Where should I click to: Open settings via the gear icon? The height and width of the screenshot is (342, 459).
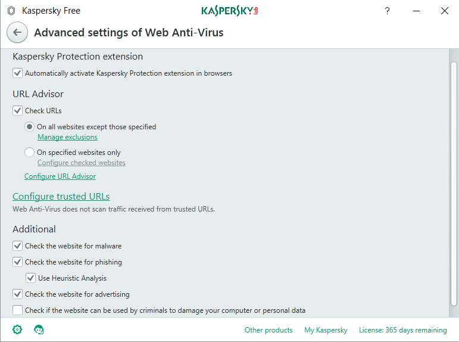pos(17,329)
